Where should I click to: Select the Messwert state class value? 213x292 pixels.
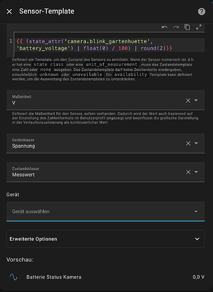(23, 175)
